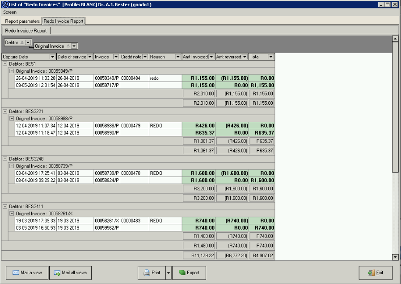Open the Debtor grouping dropdown arrow
The height and width of the screenshot is (284, 401).
click(x=28, y=42)
